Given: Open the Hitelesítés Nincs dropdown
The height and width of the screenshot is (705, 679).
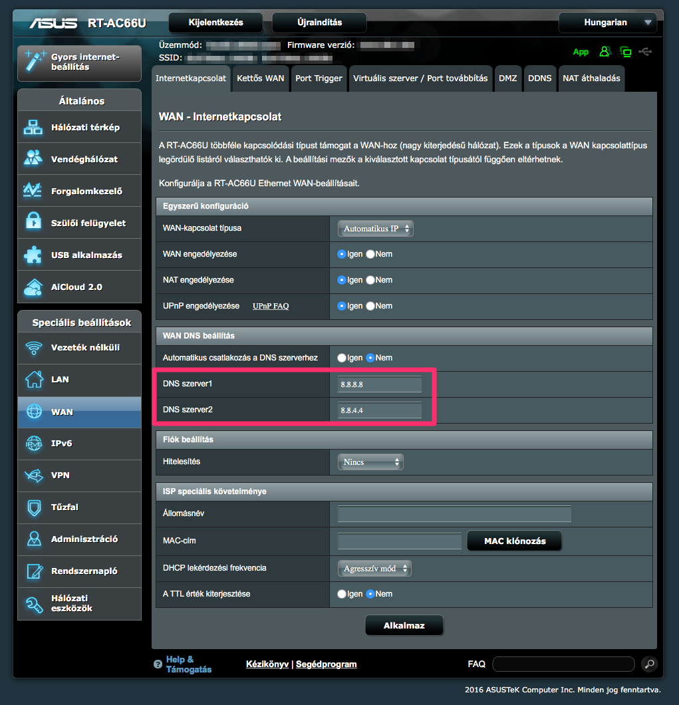Looking at the screenshot, I should click(370, 462).
